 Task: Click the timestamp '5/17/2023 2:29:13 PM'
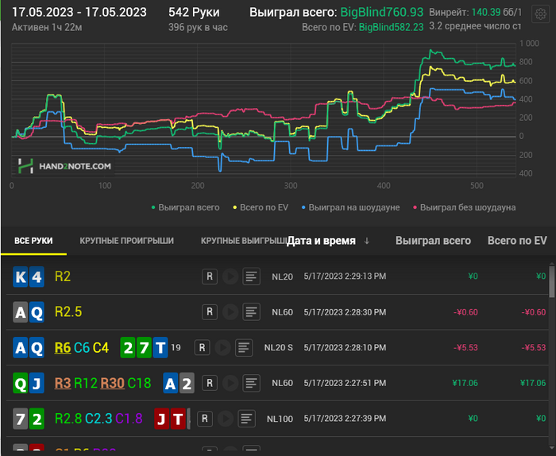[345, 276]
